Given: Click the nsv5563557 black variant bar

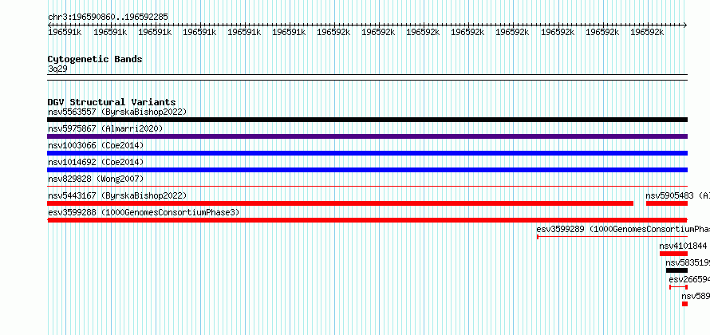Looking at the screenshot, I should tap(367, 120).
